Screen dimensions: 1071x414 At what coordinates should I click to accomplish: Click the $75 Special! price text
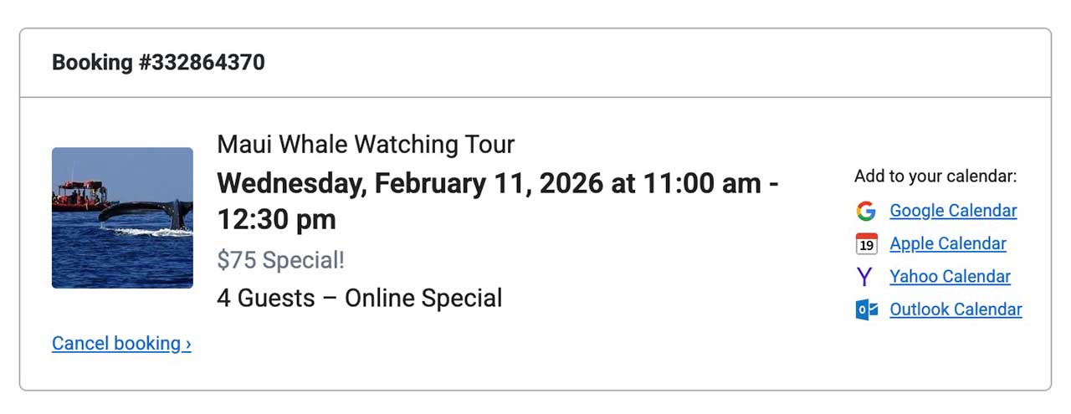(x=280, y=260)
